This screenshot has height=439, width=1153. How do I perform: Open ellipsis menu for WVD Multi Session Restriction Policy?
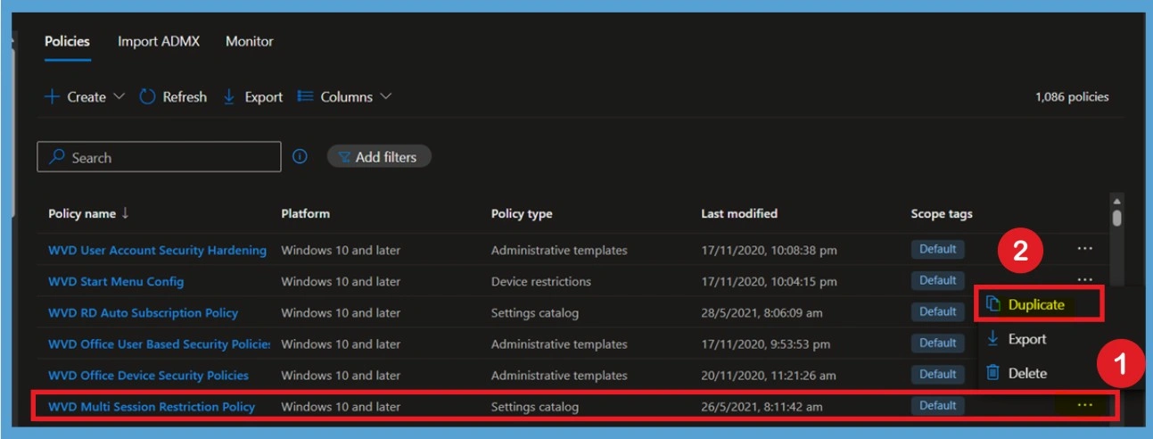(x=1084, y=405)
